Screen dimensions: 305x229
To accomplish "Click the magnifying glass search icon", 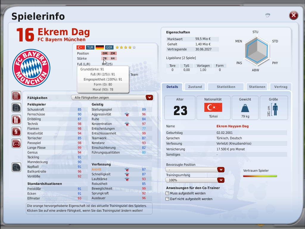I will coord(16,167).
